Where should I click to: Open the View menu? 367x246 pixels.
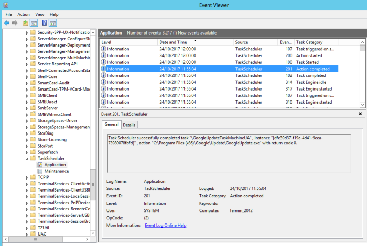[39, 14]
